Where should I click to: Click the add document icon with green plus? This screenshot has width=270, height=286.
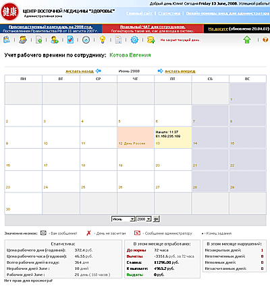click(39, 40)
